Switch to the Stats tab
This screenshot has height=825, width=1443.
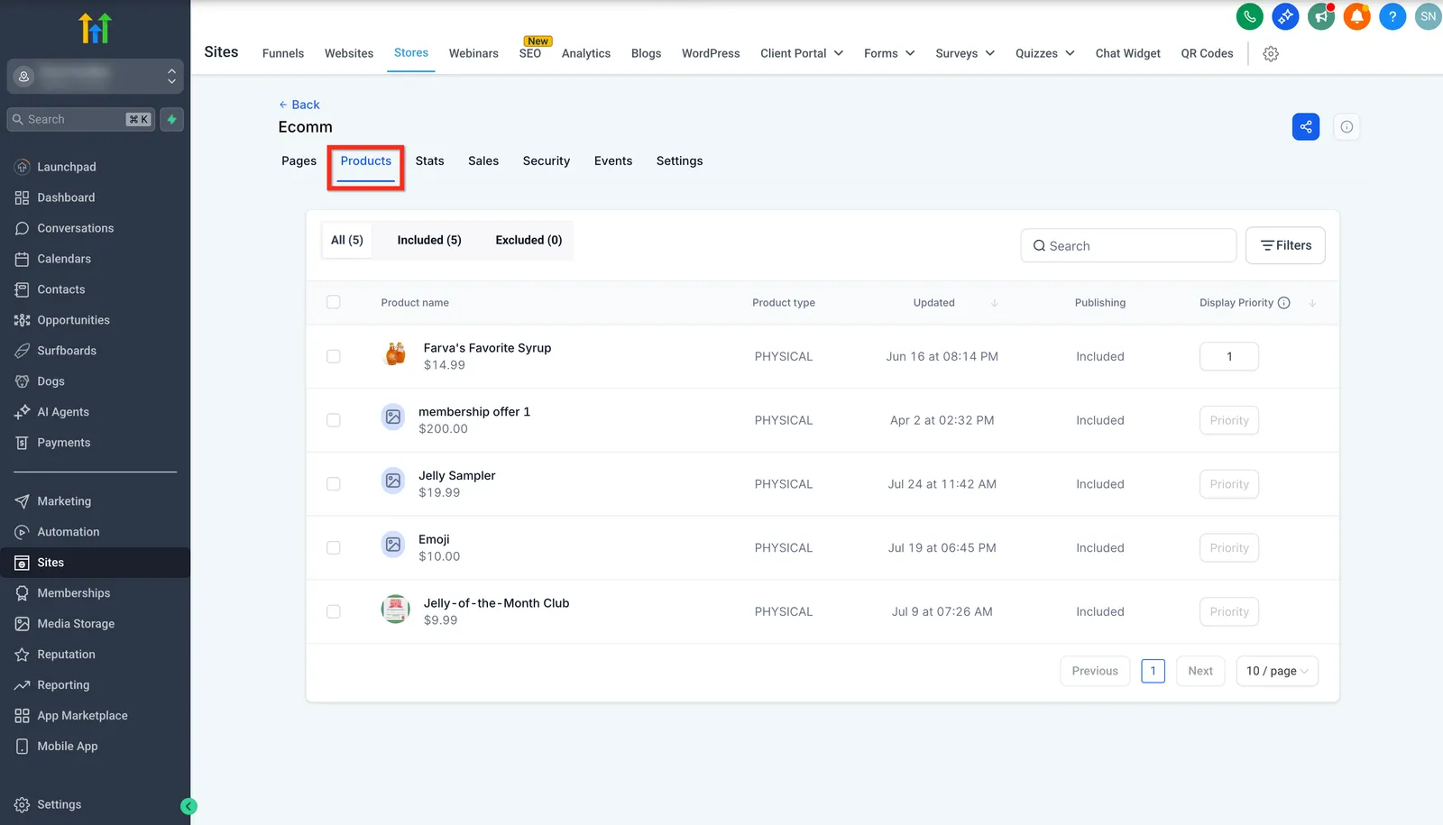coord(429,161)
